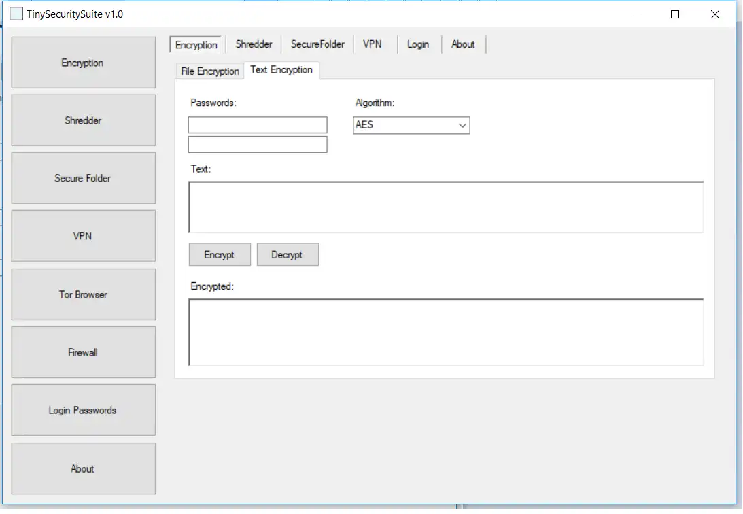Viewport: 743px width, 514px height.
Task: Open the Firewall sidebar button
Action: click(x=84, y=352)
